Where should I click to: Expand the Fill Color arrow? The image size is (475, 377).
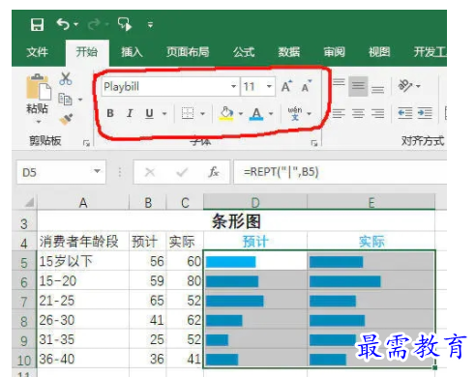241,113
